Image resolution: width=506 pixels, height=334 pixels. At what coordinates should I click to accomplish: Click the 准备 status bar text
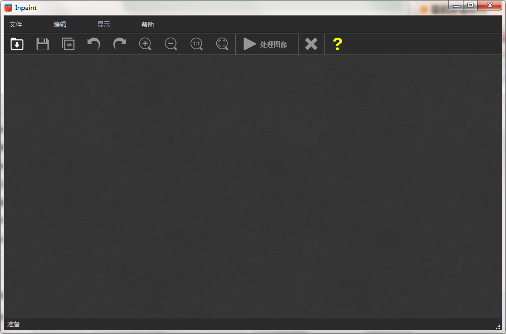pos(14,325)
